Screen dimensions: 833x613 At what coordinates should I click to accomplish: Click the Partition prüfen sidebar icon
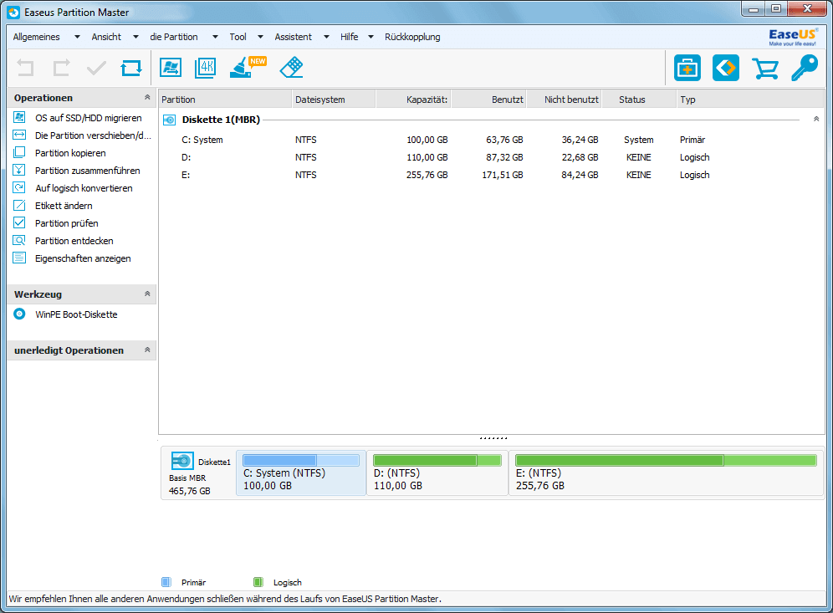coord(19,222)
